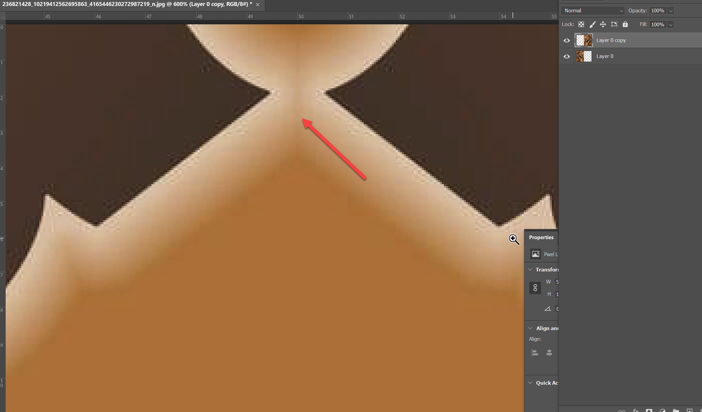Viewport: 702px width, 412px height.
Task: Select the lock image pixels brush icon
Action: (593, 24)
